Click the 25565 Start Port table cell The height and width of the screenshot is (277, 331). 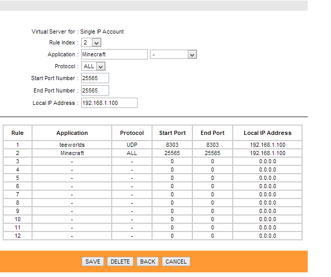[172, 153]
